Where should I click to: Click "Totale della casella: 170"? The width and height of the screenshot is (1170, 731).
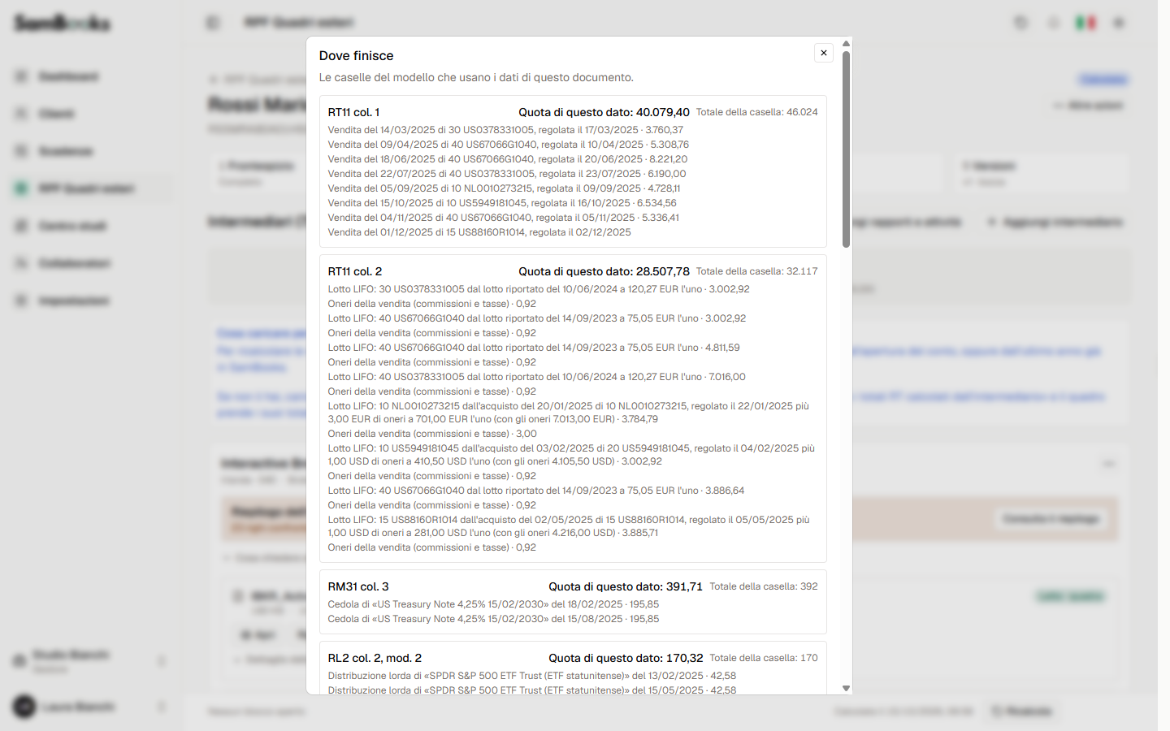click(764, 658)
